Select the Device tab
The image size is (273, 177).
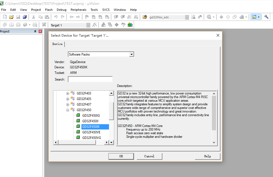click(58, 44)
